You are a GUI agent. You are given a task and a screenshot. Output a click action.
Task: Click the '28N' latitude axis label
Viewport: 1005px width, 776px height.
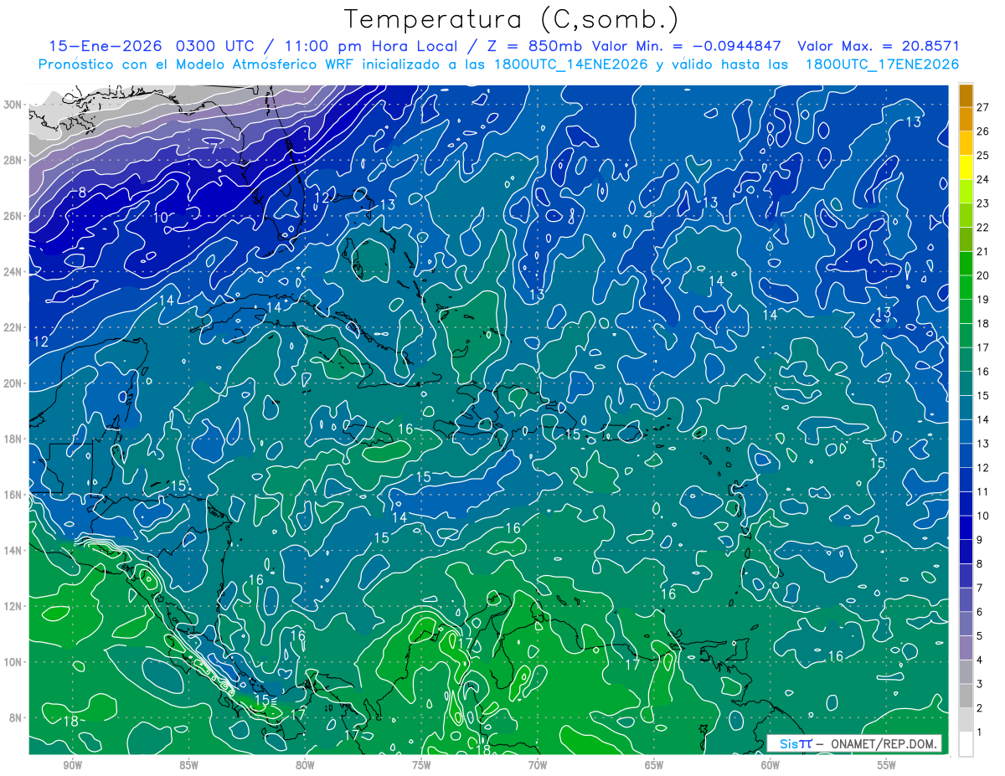pyautogui.click(x=13, y=160)
